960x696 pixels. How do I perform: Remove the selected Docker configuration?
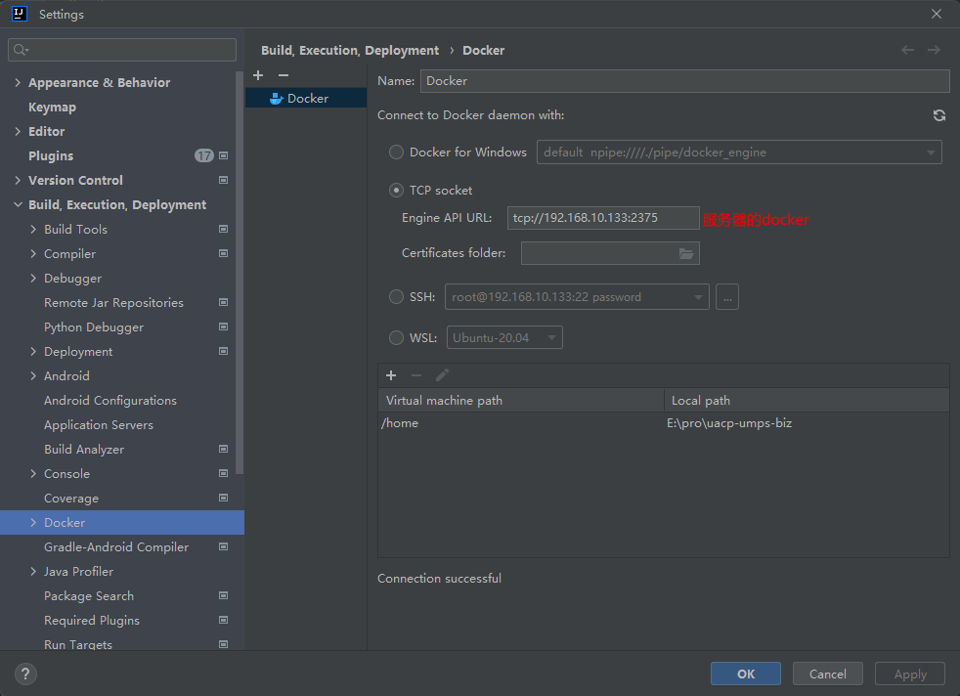(283, 75)
